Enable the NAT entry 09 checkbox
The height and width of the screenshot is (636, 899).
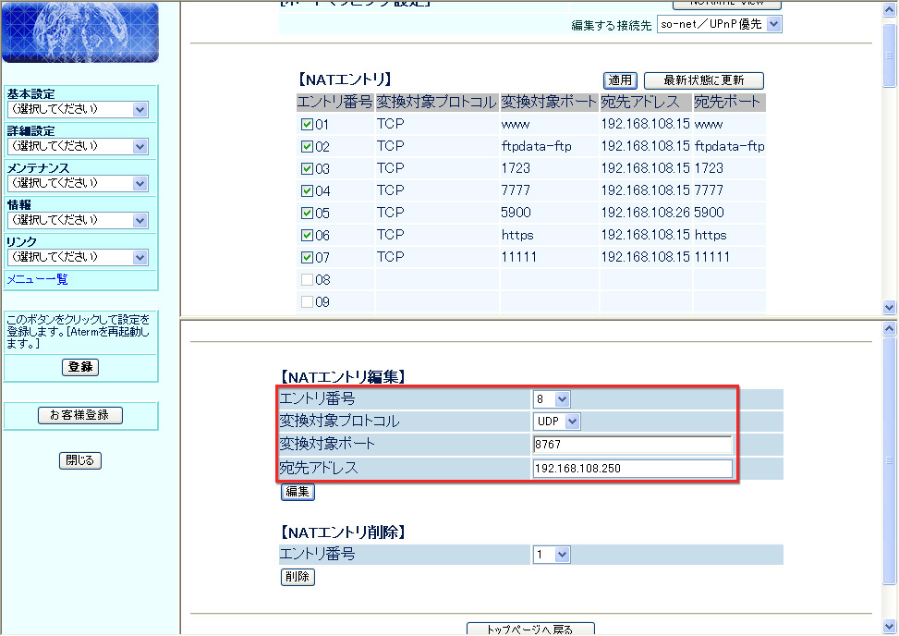click(307, 302)
